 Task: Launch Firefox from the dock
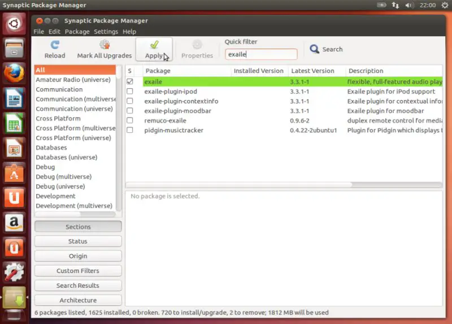14,74
